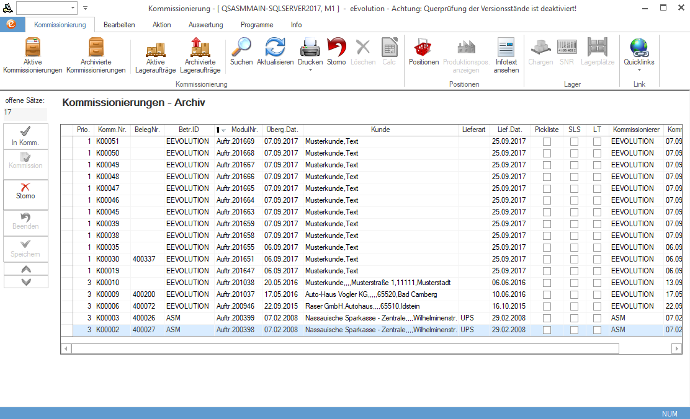Open the Aktion tab
Viewport: 690px width, 419px height.
(x=161, y=25)
